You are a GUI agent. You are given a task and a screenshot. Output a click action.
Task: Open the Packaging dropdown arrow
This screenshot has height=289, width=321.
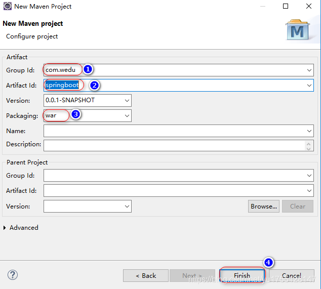[127, 115]
